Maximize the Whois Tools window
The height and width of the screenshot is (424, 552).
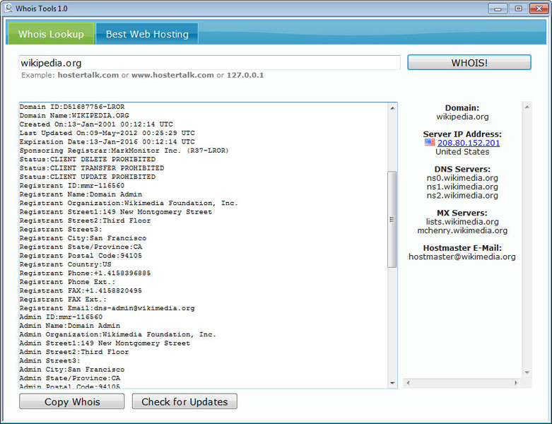pyautogui.click(x=518, y=8)
